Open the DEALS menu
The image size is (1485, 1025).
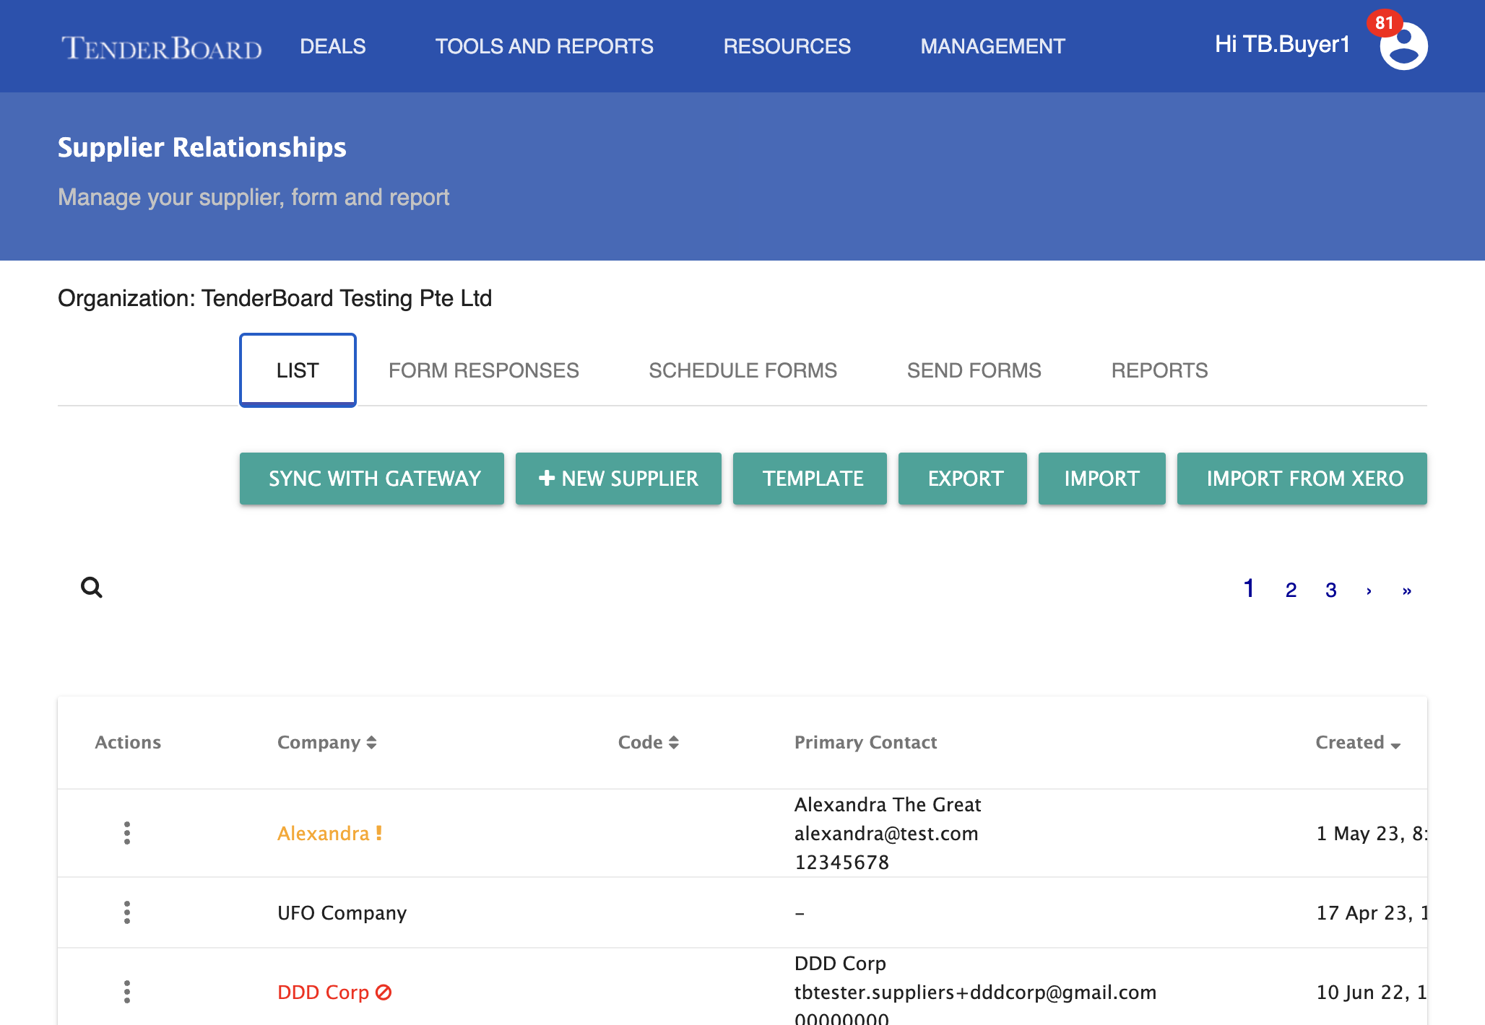(x=333, y=46)
